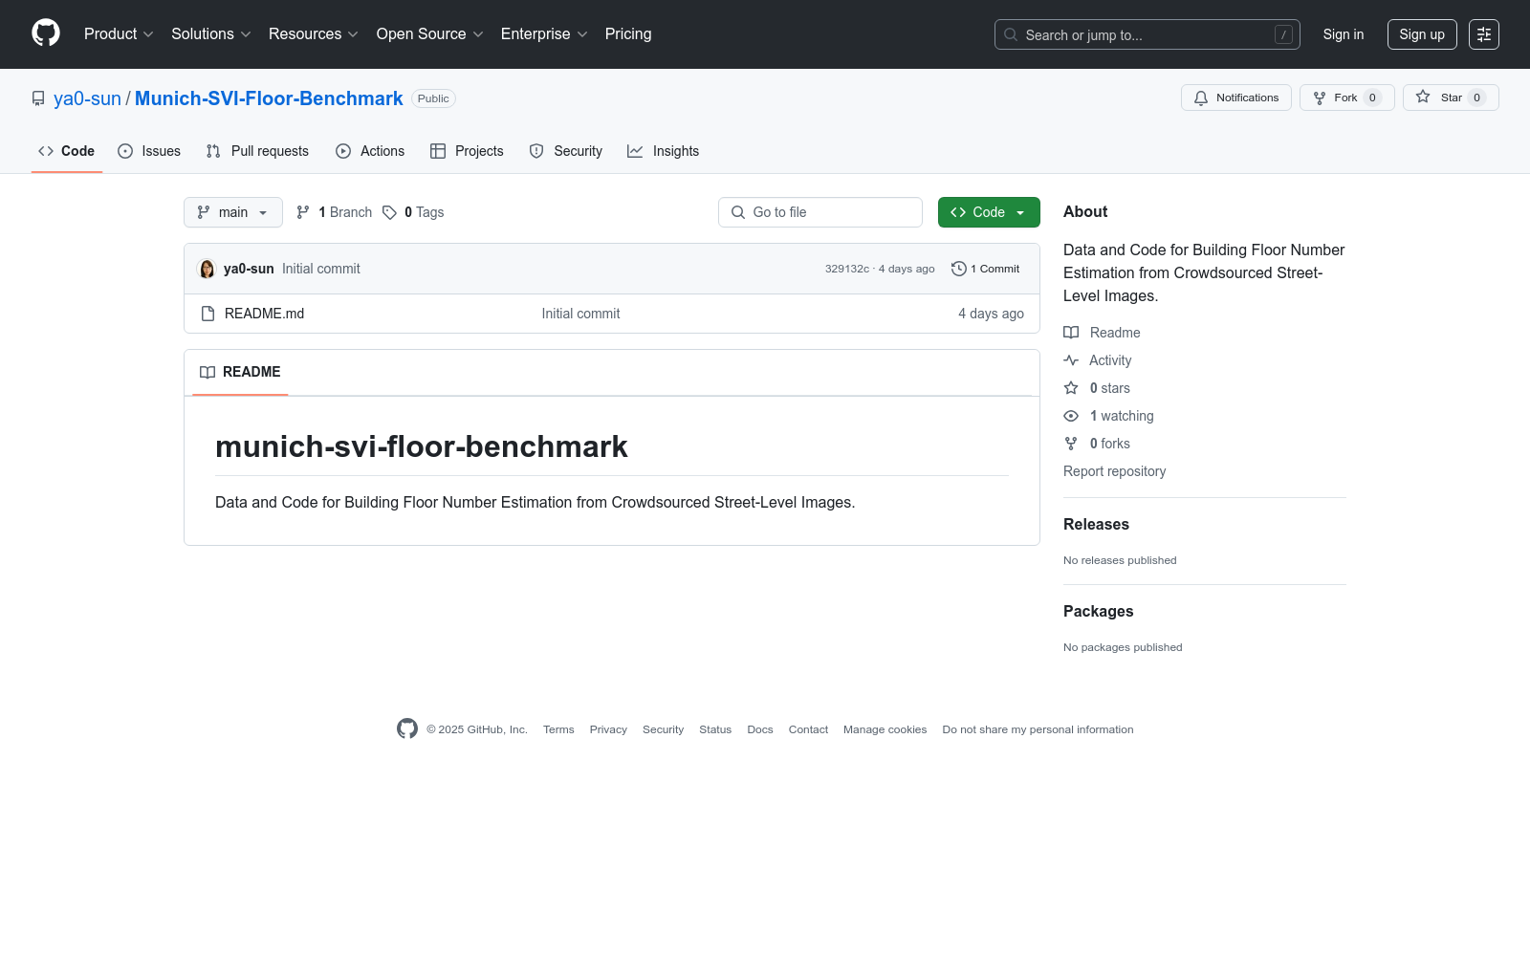Click the Sign in link

[x=1344, y=34]
